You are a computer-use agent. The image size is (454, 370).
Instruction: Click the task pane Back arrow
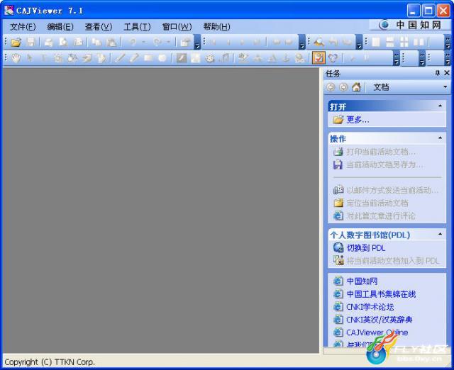(331, 87)
